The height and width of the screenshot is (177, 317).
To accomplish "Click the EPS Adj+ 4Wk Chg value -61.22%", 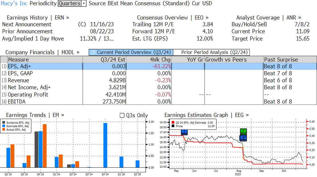I will [162, 66].
